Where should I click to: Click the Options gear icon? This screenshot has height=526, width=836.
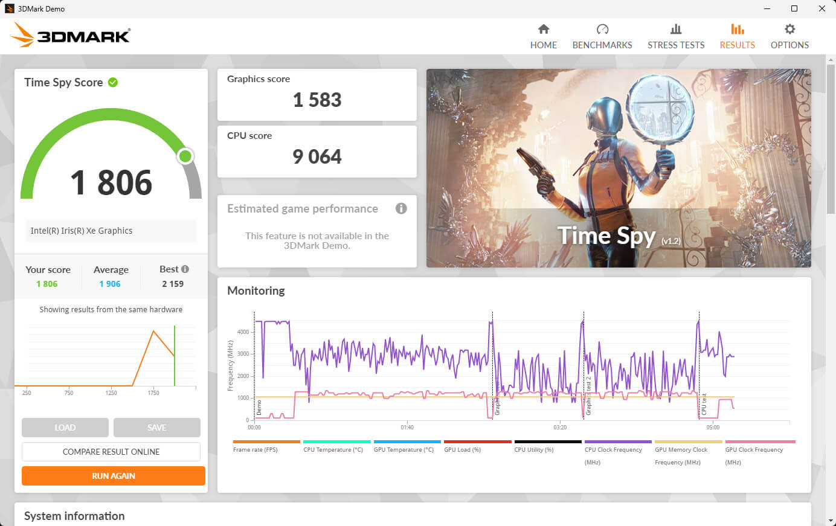789,29
